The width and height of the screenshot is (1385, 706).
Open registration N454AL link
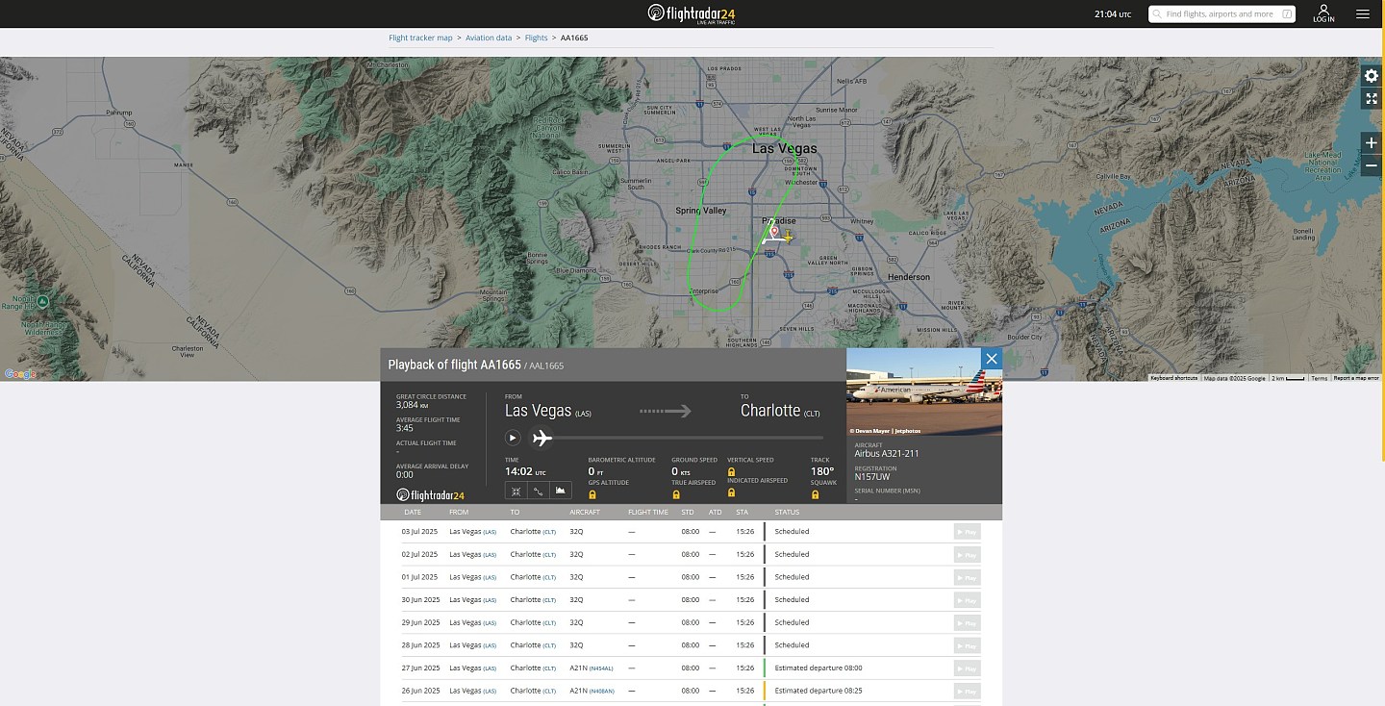(x=601, y=668)
